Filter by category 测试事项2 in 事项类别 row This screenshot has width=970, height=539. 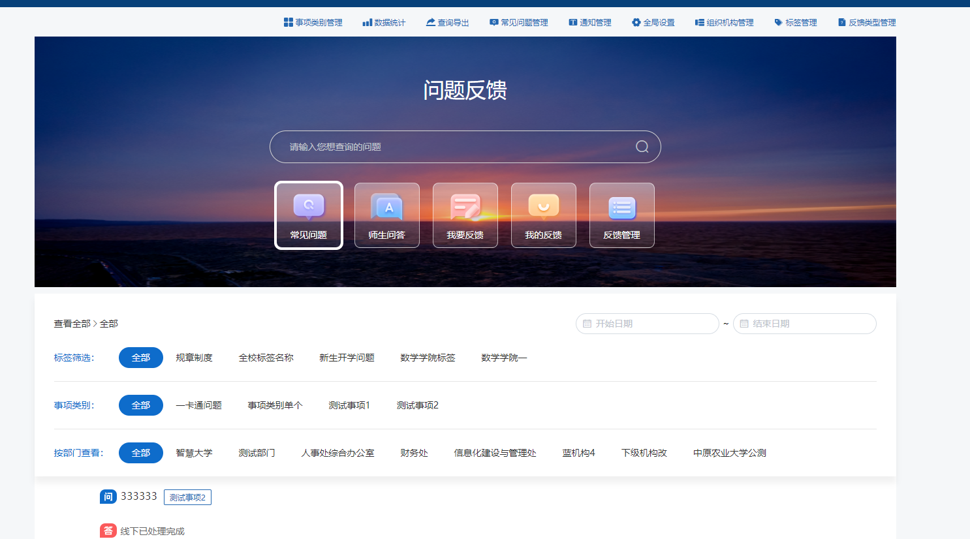[x=418, y=405]
